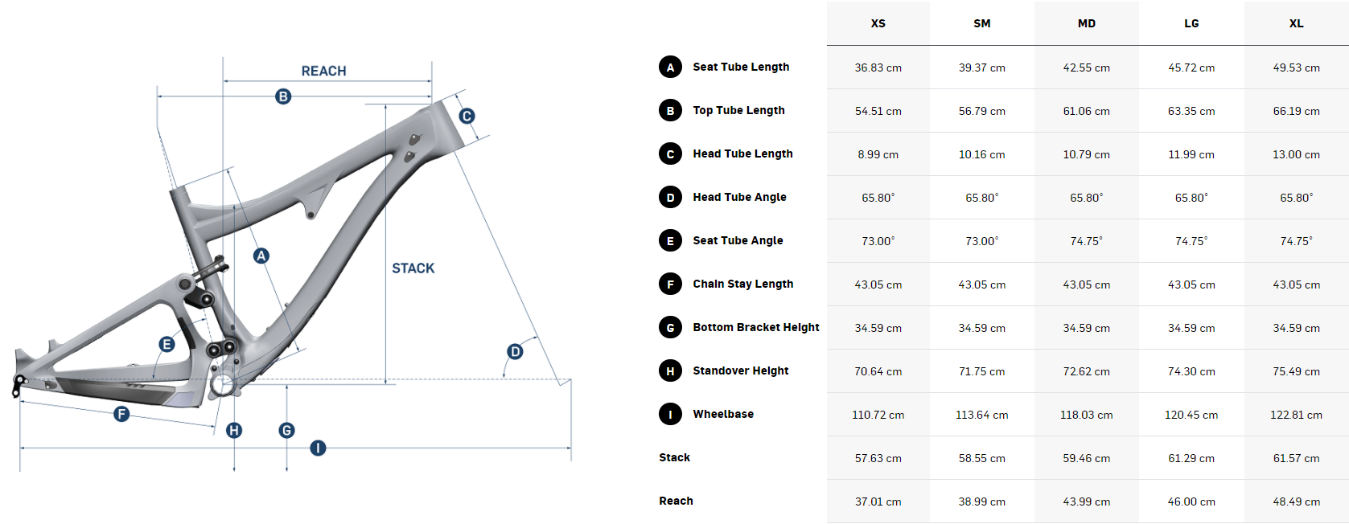Click the STACK label in the diagram
The image size is (1349, 524).
[x=413, y=268]
